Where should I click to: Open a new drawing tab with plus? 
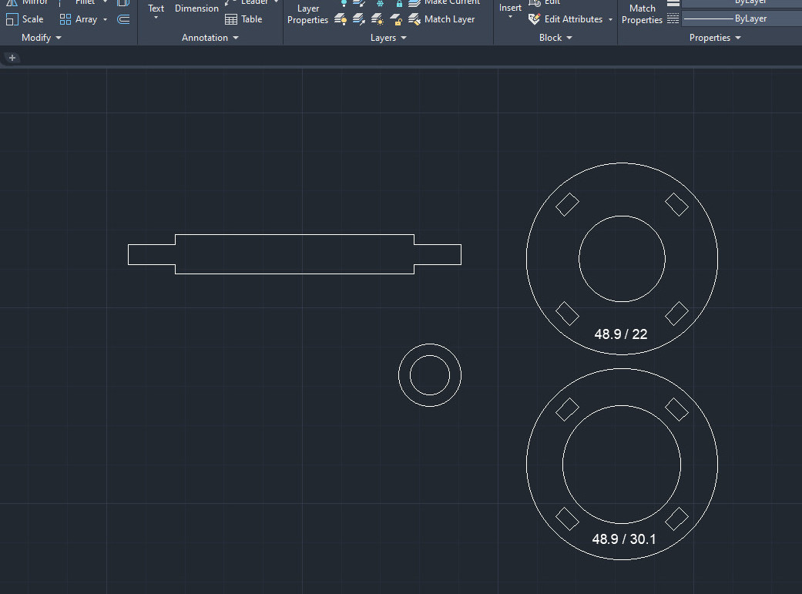click(x=12, y=58)
